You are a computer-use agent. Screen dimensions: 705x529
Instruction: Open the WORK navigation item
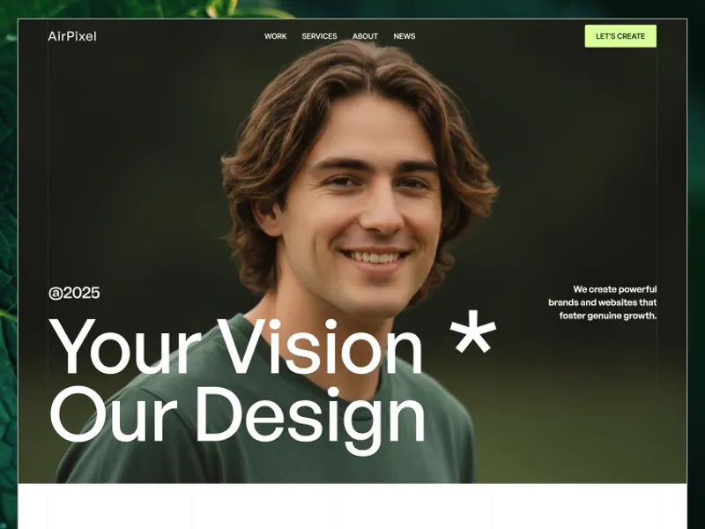(275, 36)
